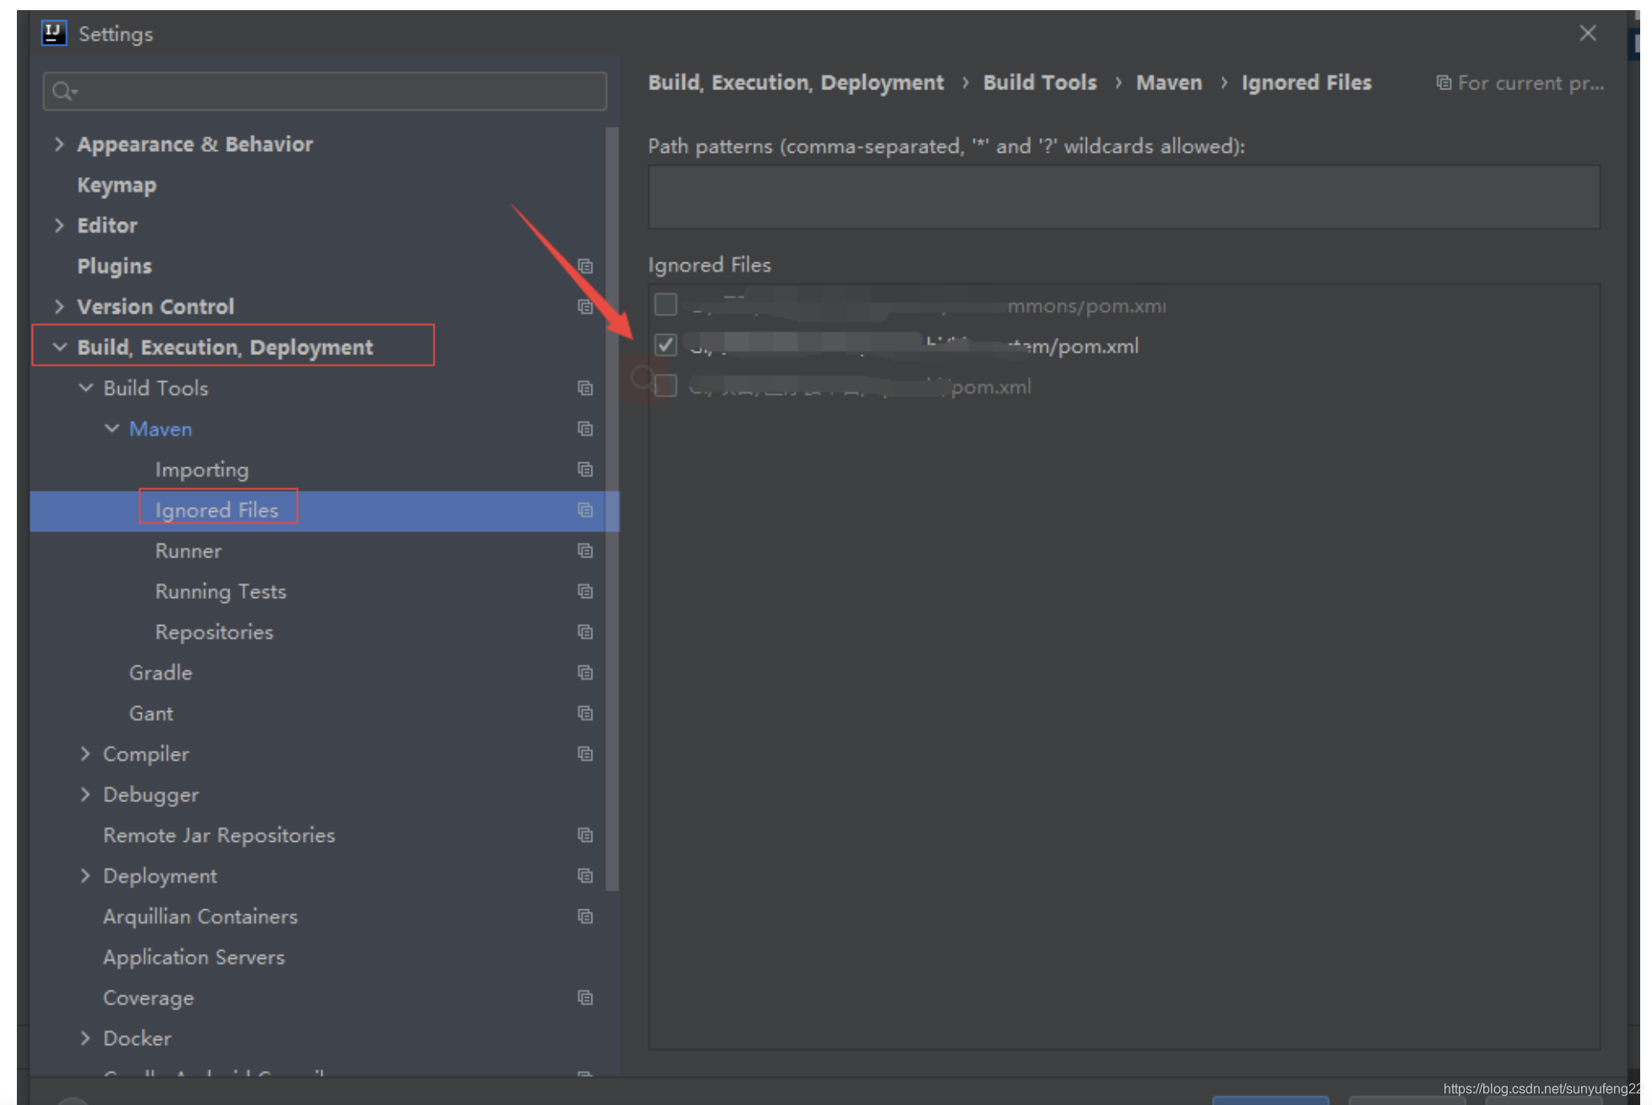Click the project-level icon beside Runner
The height and width of the screenshot is (1105, 1652).
(585, 551)
